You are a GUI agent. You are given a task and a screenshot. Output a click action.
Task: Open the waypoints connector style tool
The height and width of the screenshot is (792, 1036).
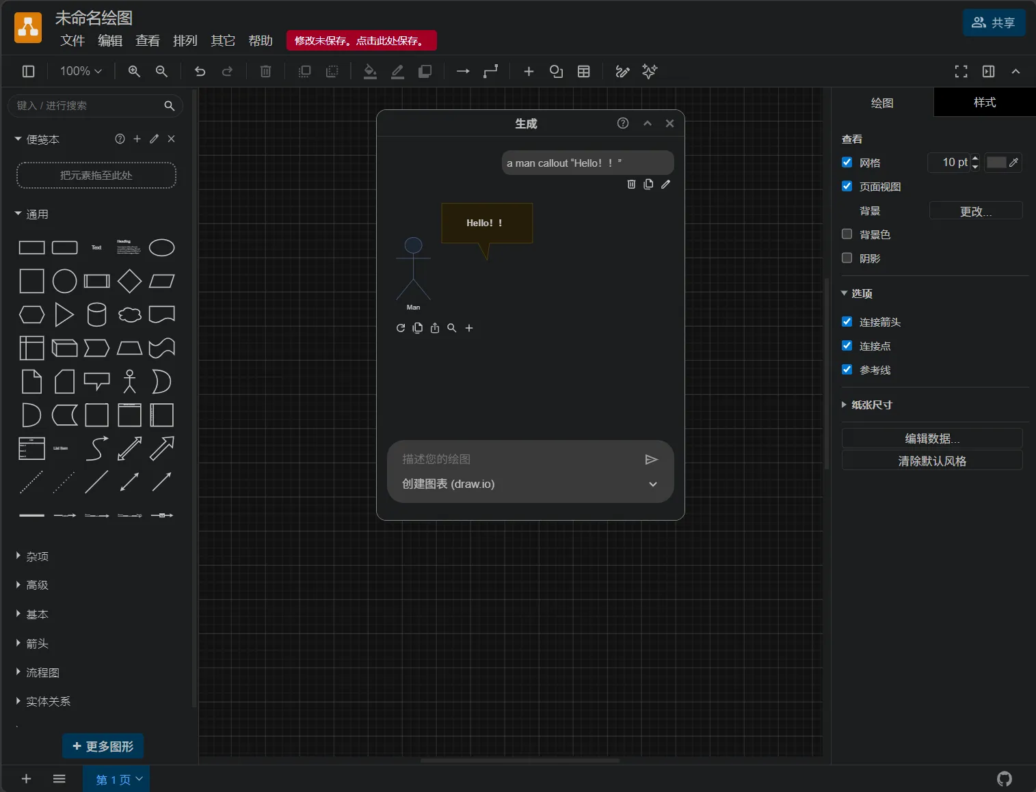point(490,71)
